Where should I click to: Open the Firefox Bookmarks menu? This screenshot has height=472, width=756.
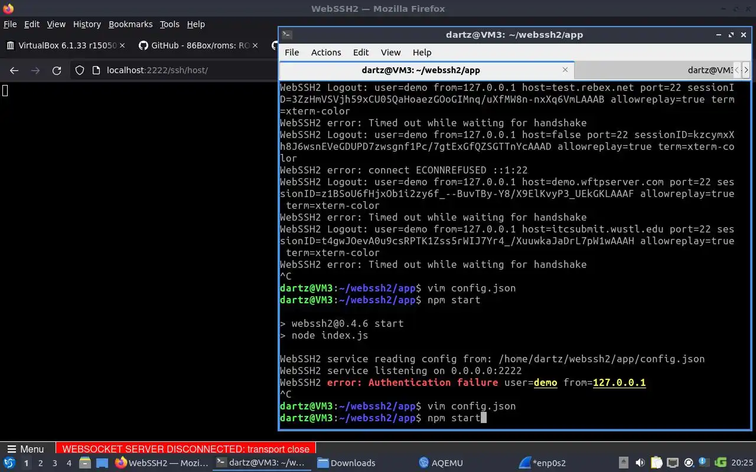pyautogui.click(x=131, y=24)
